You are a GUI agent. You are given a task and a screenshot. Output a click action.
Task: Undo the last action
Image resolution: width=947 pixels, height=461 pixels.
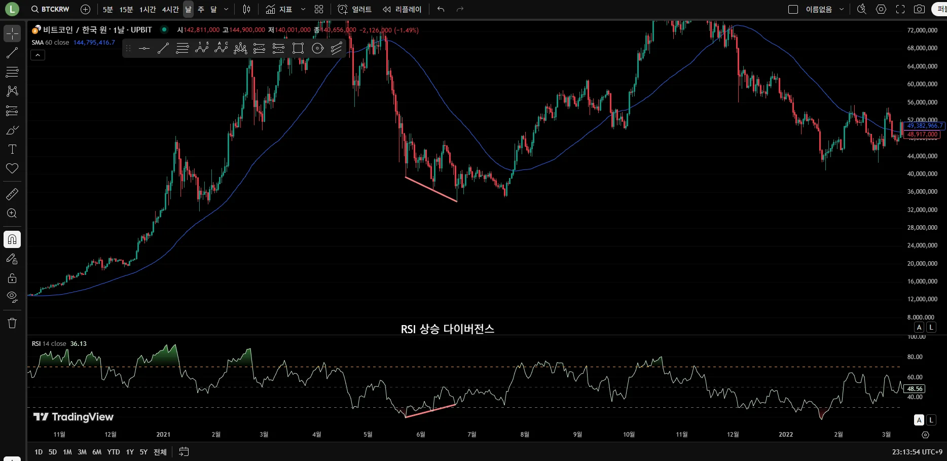point(441,9)
